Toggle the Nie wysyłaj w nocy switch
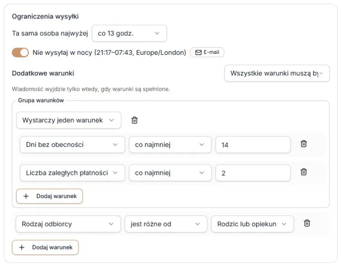The height and width of the screenshot is (267, 341). point(20,52)
